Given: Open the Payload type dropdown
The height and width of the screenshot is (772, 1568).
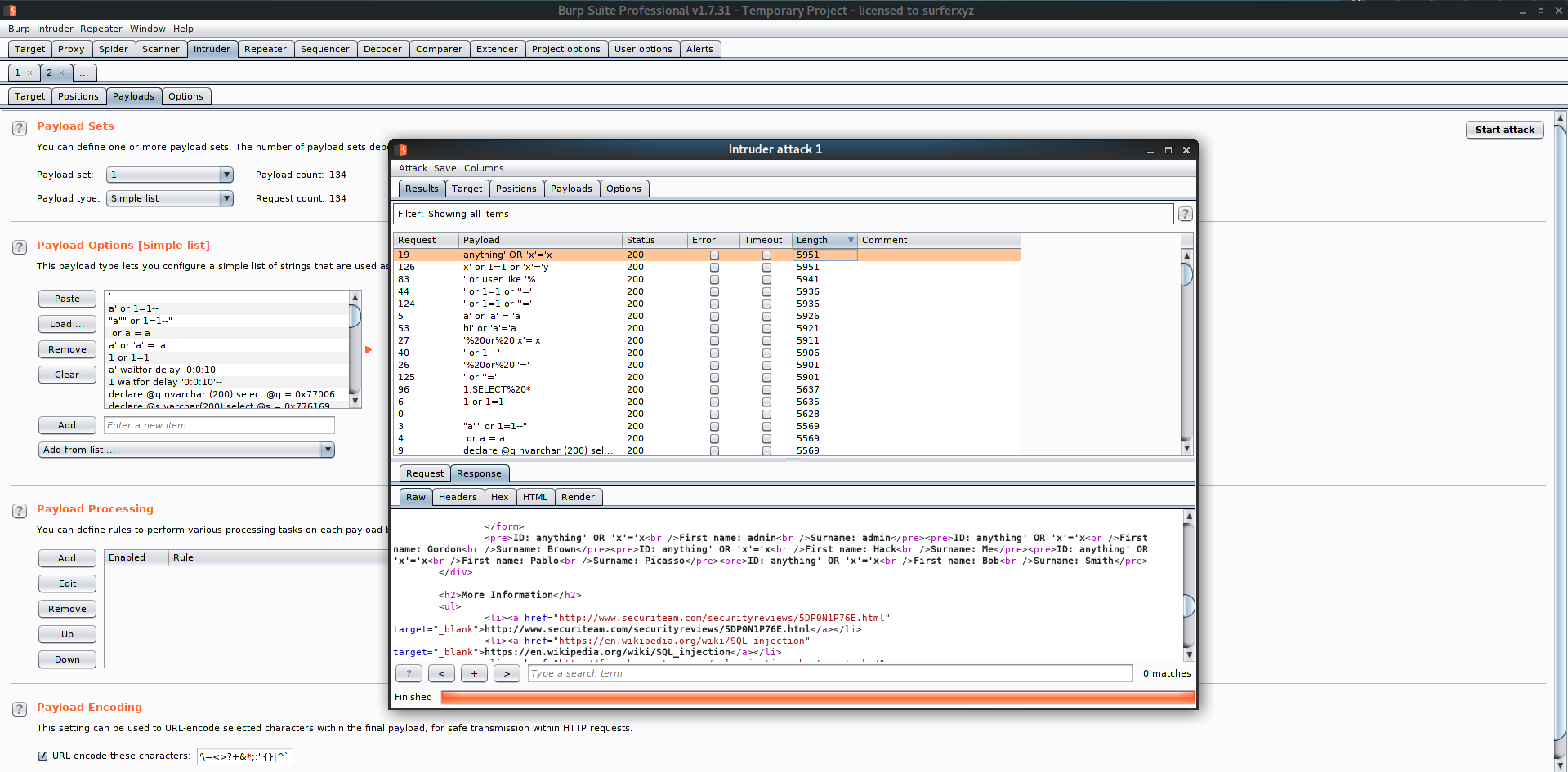Looking at the screenshot, I should (170, 198).
